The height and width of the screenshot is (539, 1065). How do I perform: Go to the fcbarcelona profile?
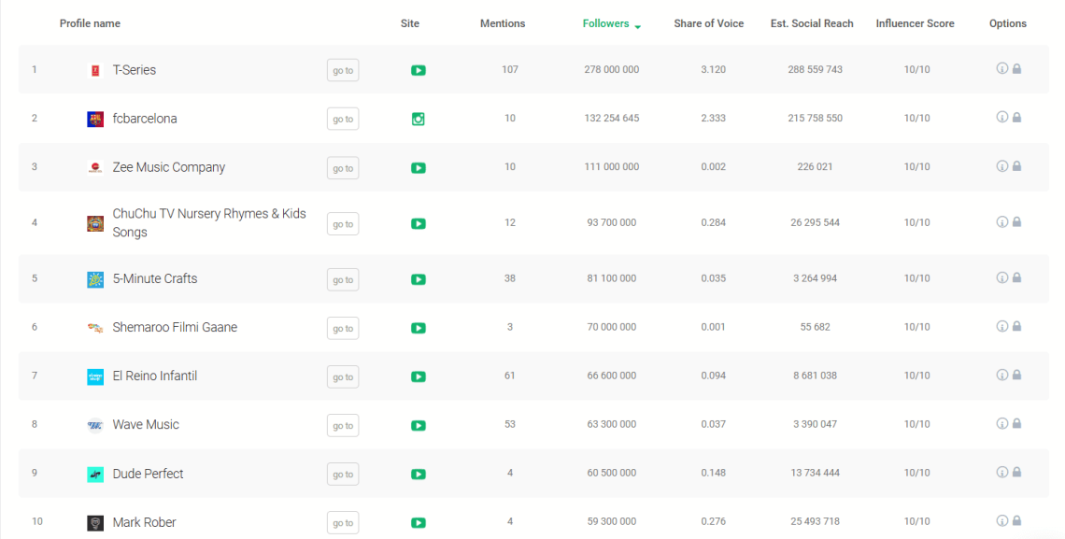(x=343, y=119)
